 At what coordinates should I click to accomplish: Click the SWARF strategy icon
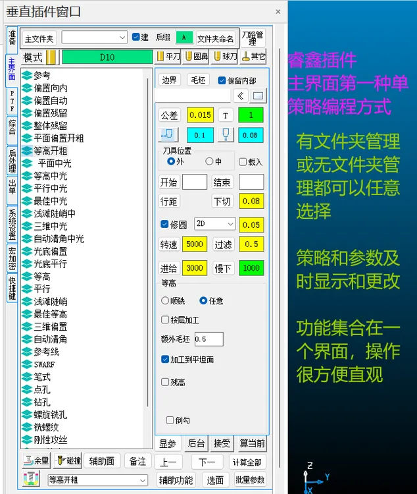(28, 364)
